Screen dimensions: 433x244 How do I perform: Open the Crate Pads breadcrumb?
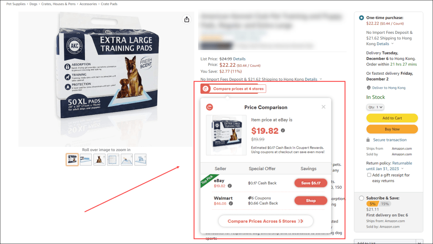pos(109,4)
